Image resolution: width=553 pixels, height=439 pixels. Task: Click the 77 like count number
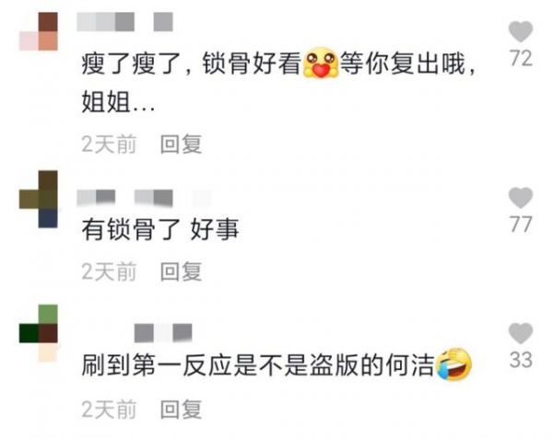[521, 225]
